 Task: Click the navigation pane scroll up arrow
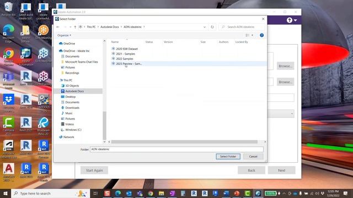tap(104, 41)
